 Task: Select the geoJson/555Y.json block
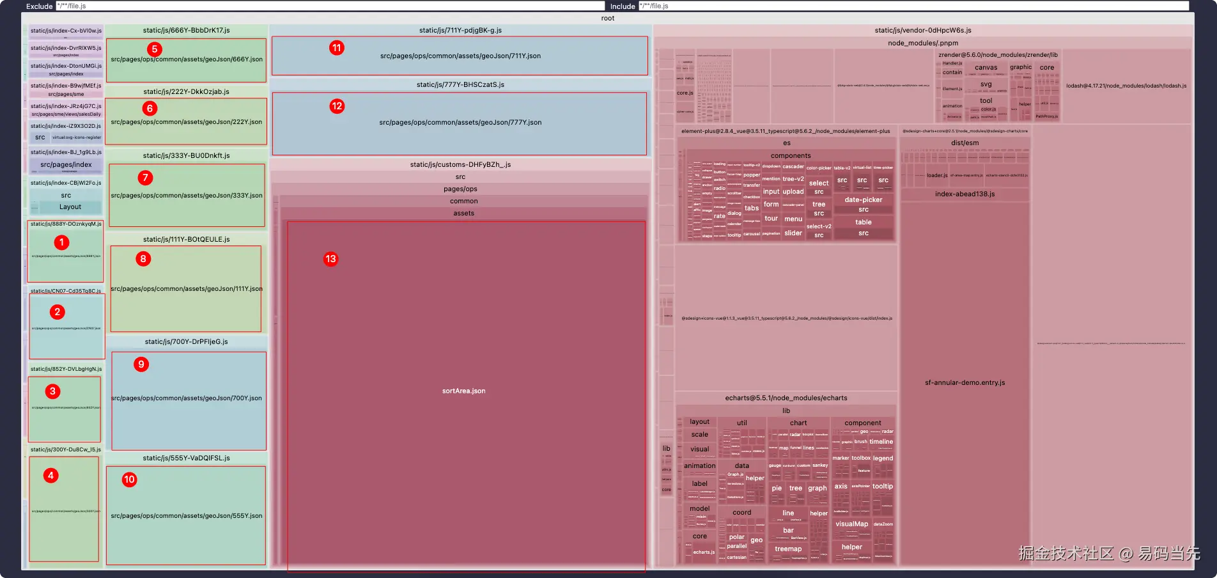[186, 515]
